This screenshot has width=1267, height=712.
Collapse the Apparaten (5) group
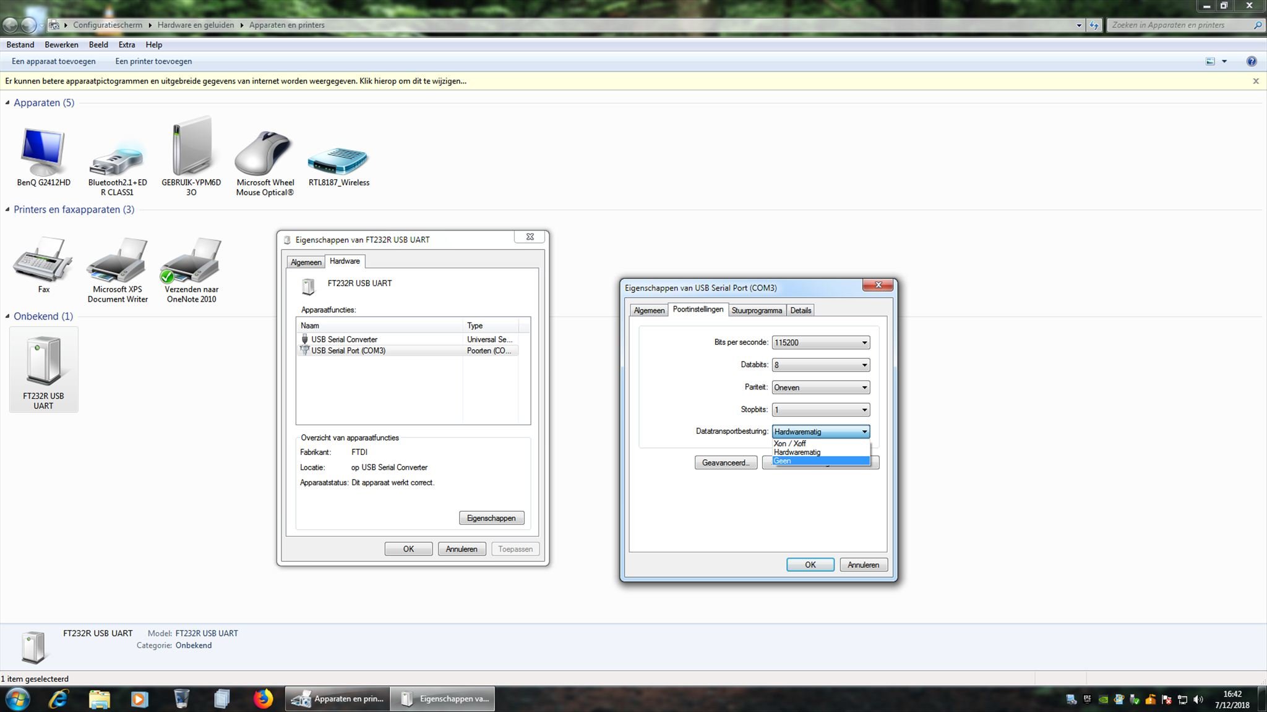click(x=7, y=103)
